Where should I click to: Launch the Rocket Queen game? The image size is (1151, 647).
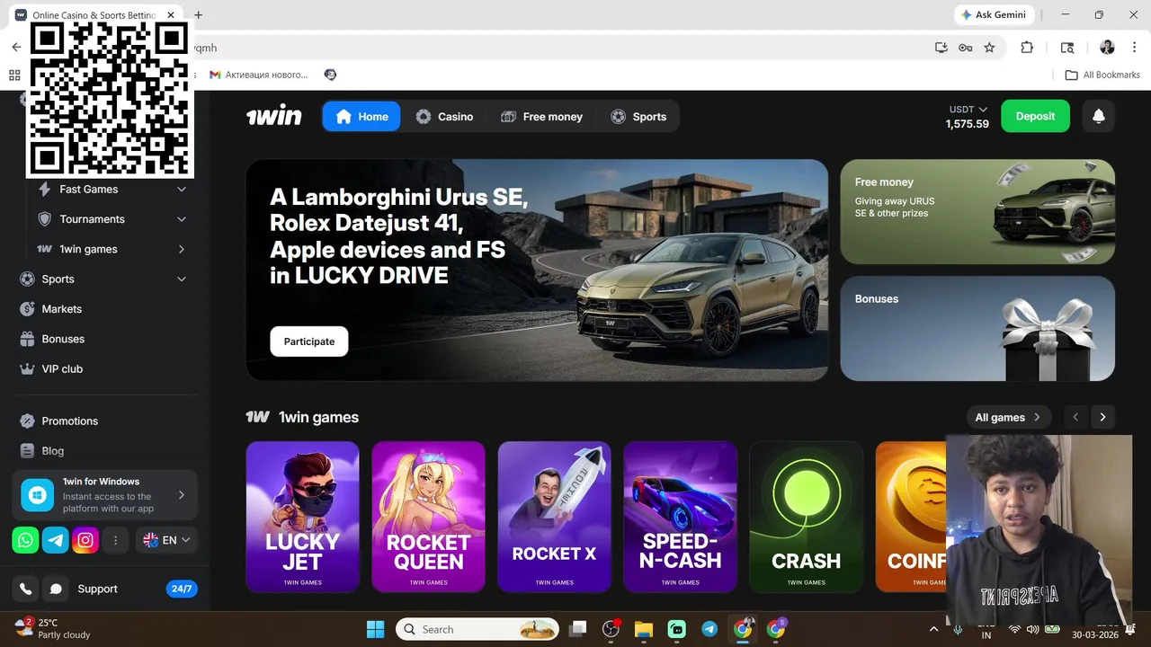click(428, 517)
